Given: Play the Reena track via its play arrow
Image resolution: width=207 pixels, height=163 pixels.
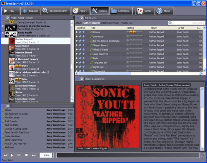Looking at the screenshot, I should [x=77, y=32].
